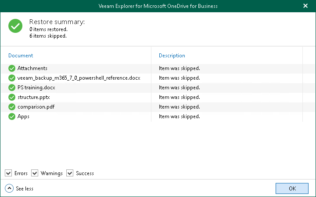The height and width of the screenshot is (197, 316).
Task: Sort by the Document column header
Action: (x=21, y=56)
